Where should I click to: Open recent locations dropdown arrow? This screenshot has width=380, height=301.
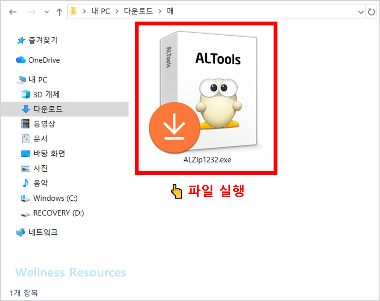pyautogui.click(x=47, y=12)
